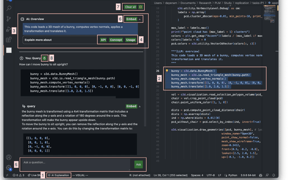Viewport: 288px width, 180px height.
Task: Click the refresh icon beside You: Query
Action: click(x=44, y=58)
